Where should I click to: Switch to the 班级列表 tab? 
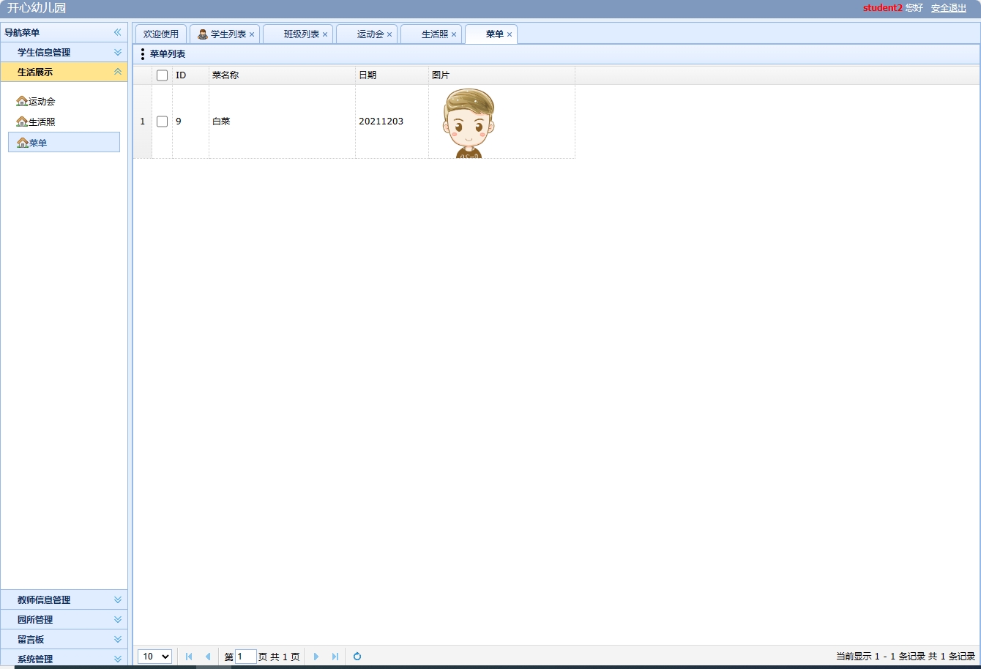coord(301,34)
